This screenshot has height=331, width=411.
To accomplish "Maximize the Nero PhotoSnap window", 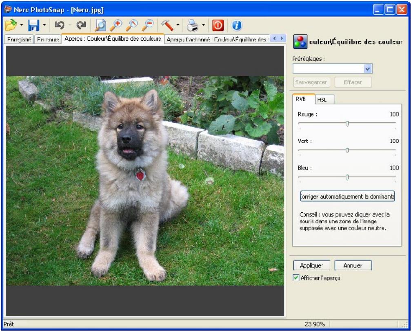I will pyautogui.click(x=390, y=10).
